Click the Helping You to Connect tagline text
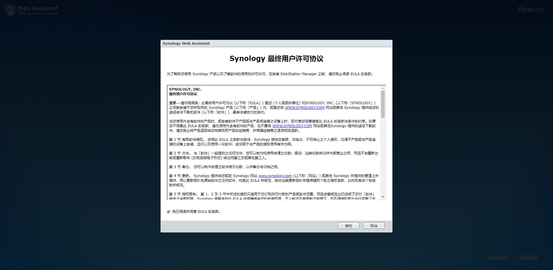The width and height of the screenshot is (553, 270). (x=37, y=13)
